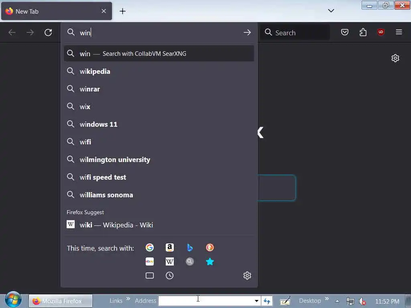Expand the Links toolbar chevron

[128, 299]
